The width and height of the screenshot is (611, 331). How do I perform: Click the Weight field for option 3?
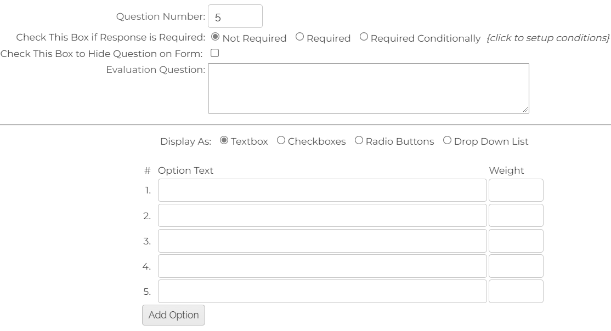click(x=516, y=241)
